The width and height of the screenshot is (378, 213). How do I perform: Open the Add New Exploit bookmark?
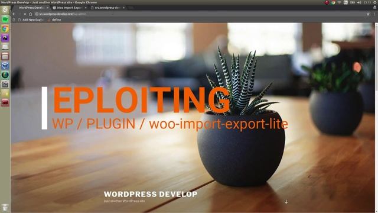tap(31, 20)
